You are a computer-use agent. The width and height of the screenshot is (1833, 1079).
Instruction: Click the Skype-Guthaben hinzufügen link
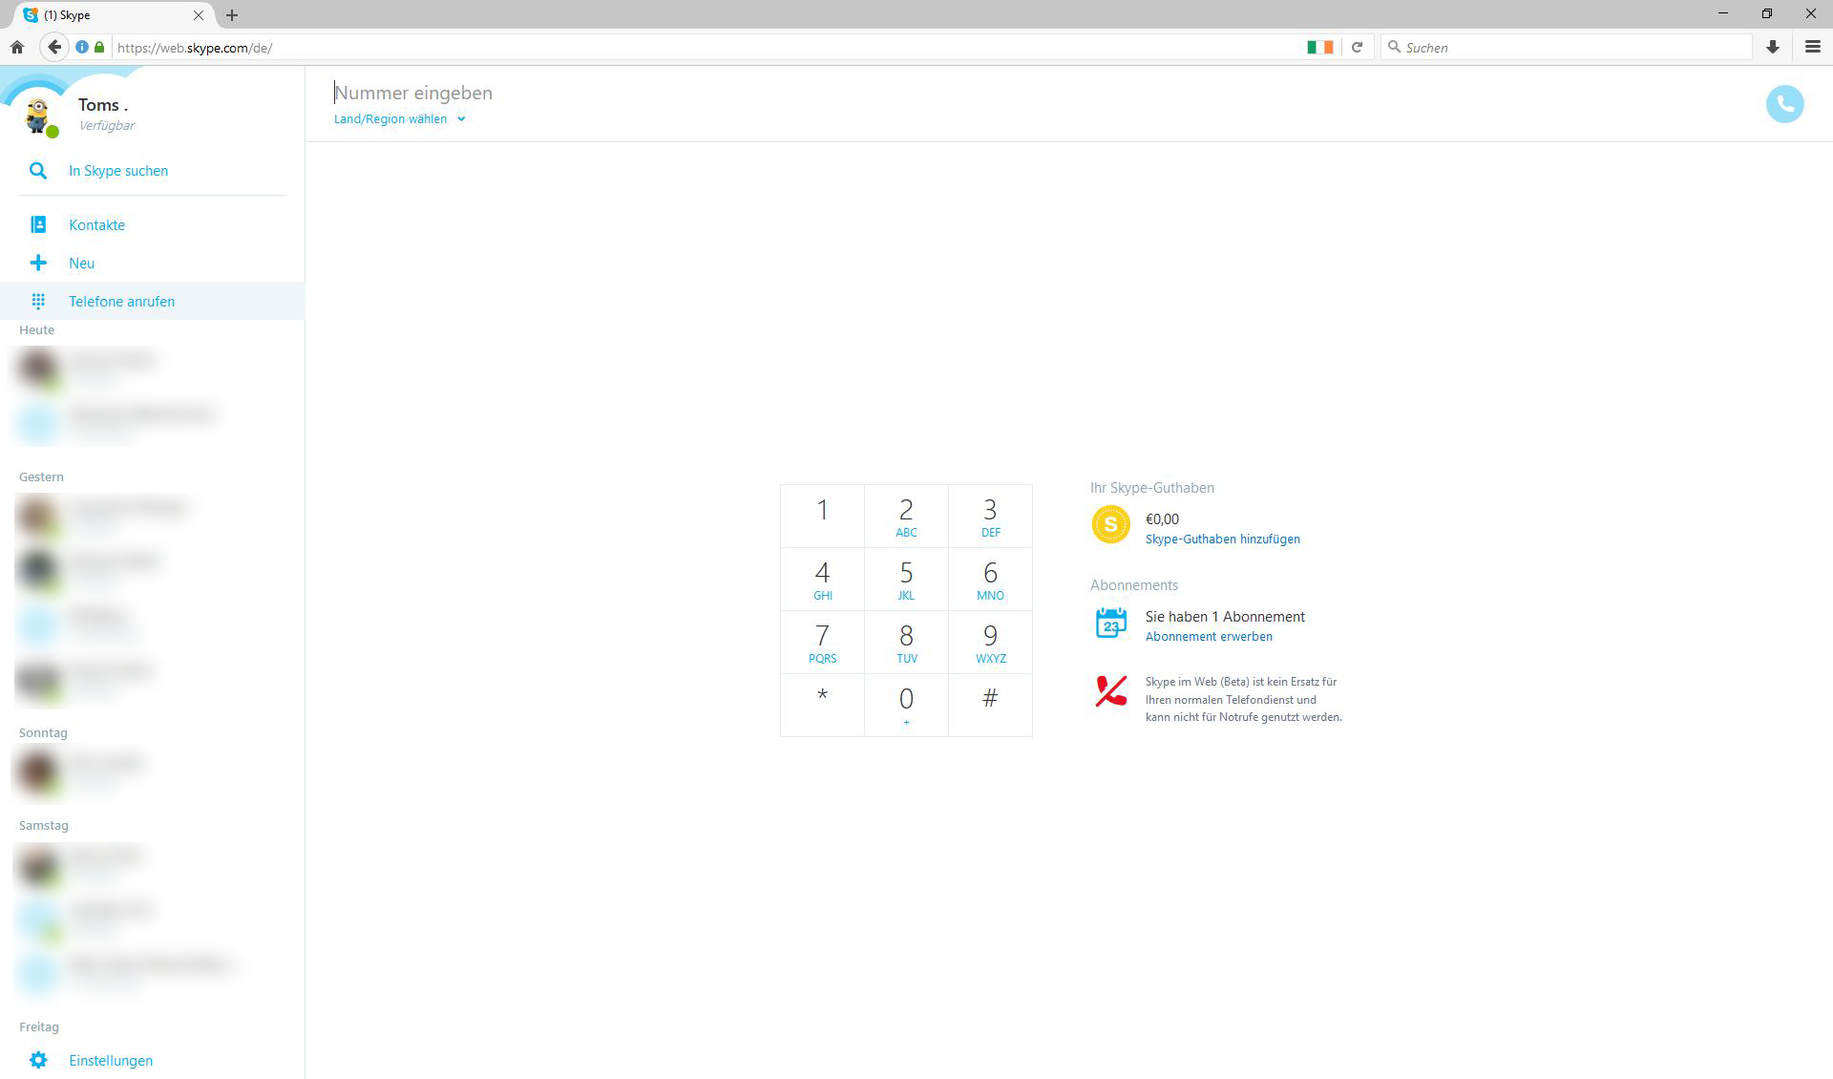(x=1222, y=539)
